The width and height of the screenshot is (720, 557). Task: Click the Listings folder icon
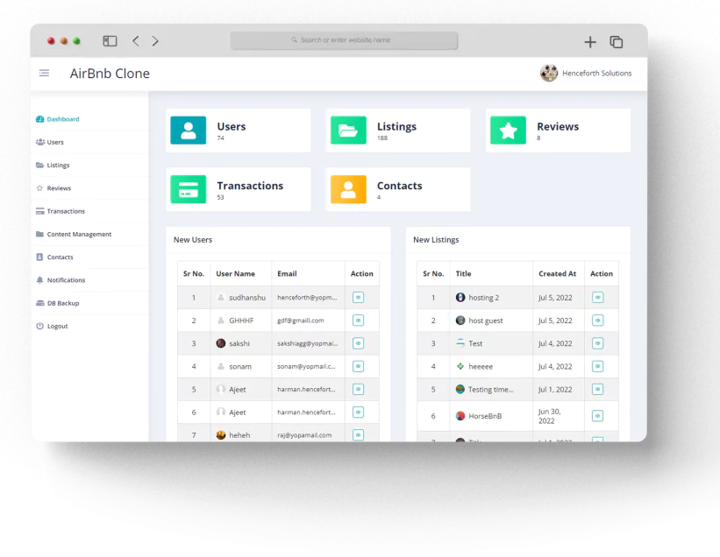(x=348, y=130)
